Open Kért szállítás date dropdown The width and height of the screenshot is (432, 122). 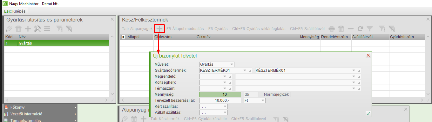point(225,107)
